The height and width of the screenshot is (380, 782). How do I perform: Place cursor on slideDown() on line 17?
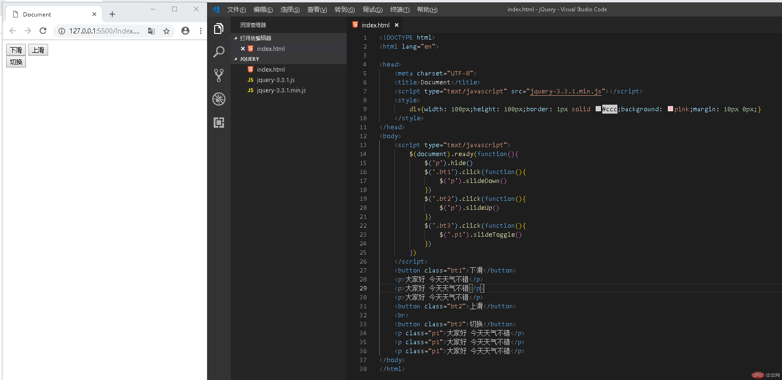[x=486, y=181]
